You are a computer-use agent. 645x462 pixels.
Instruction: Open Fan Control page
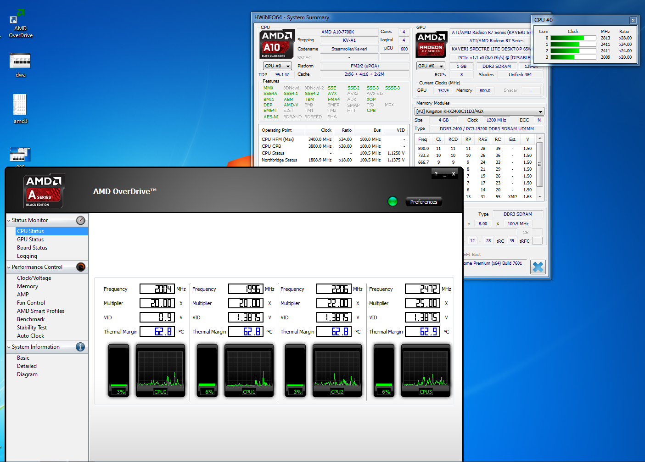[x=31, y=303]
